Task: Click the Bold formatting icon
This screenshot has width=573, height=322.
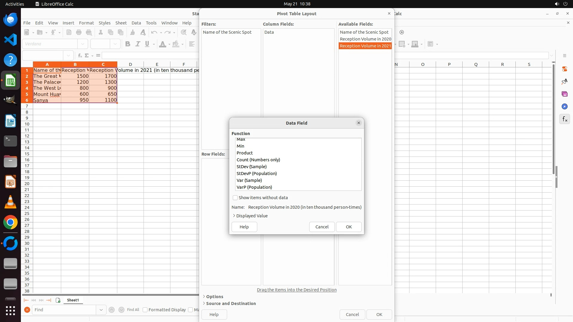Action: click(128, 44)
